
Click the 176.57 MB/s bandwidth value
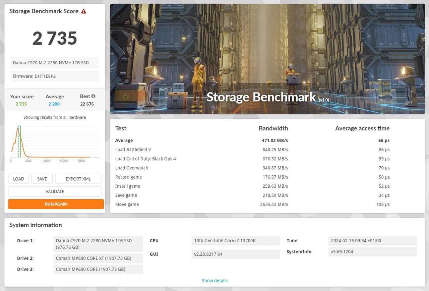[275, 177]
